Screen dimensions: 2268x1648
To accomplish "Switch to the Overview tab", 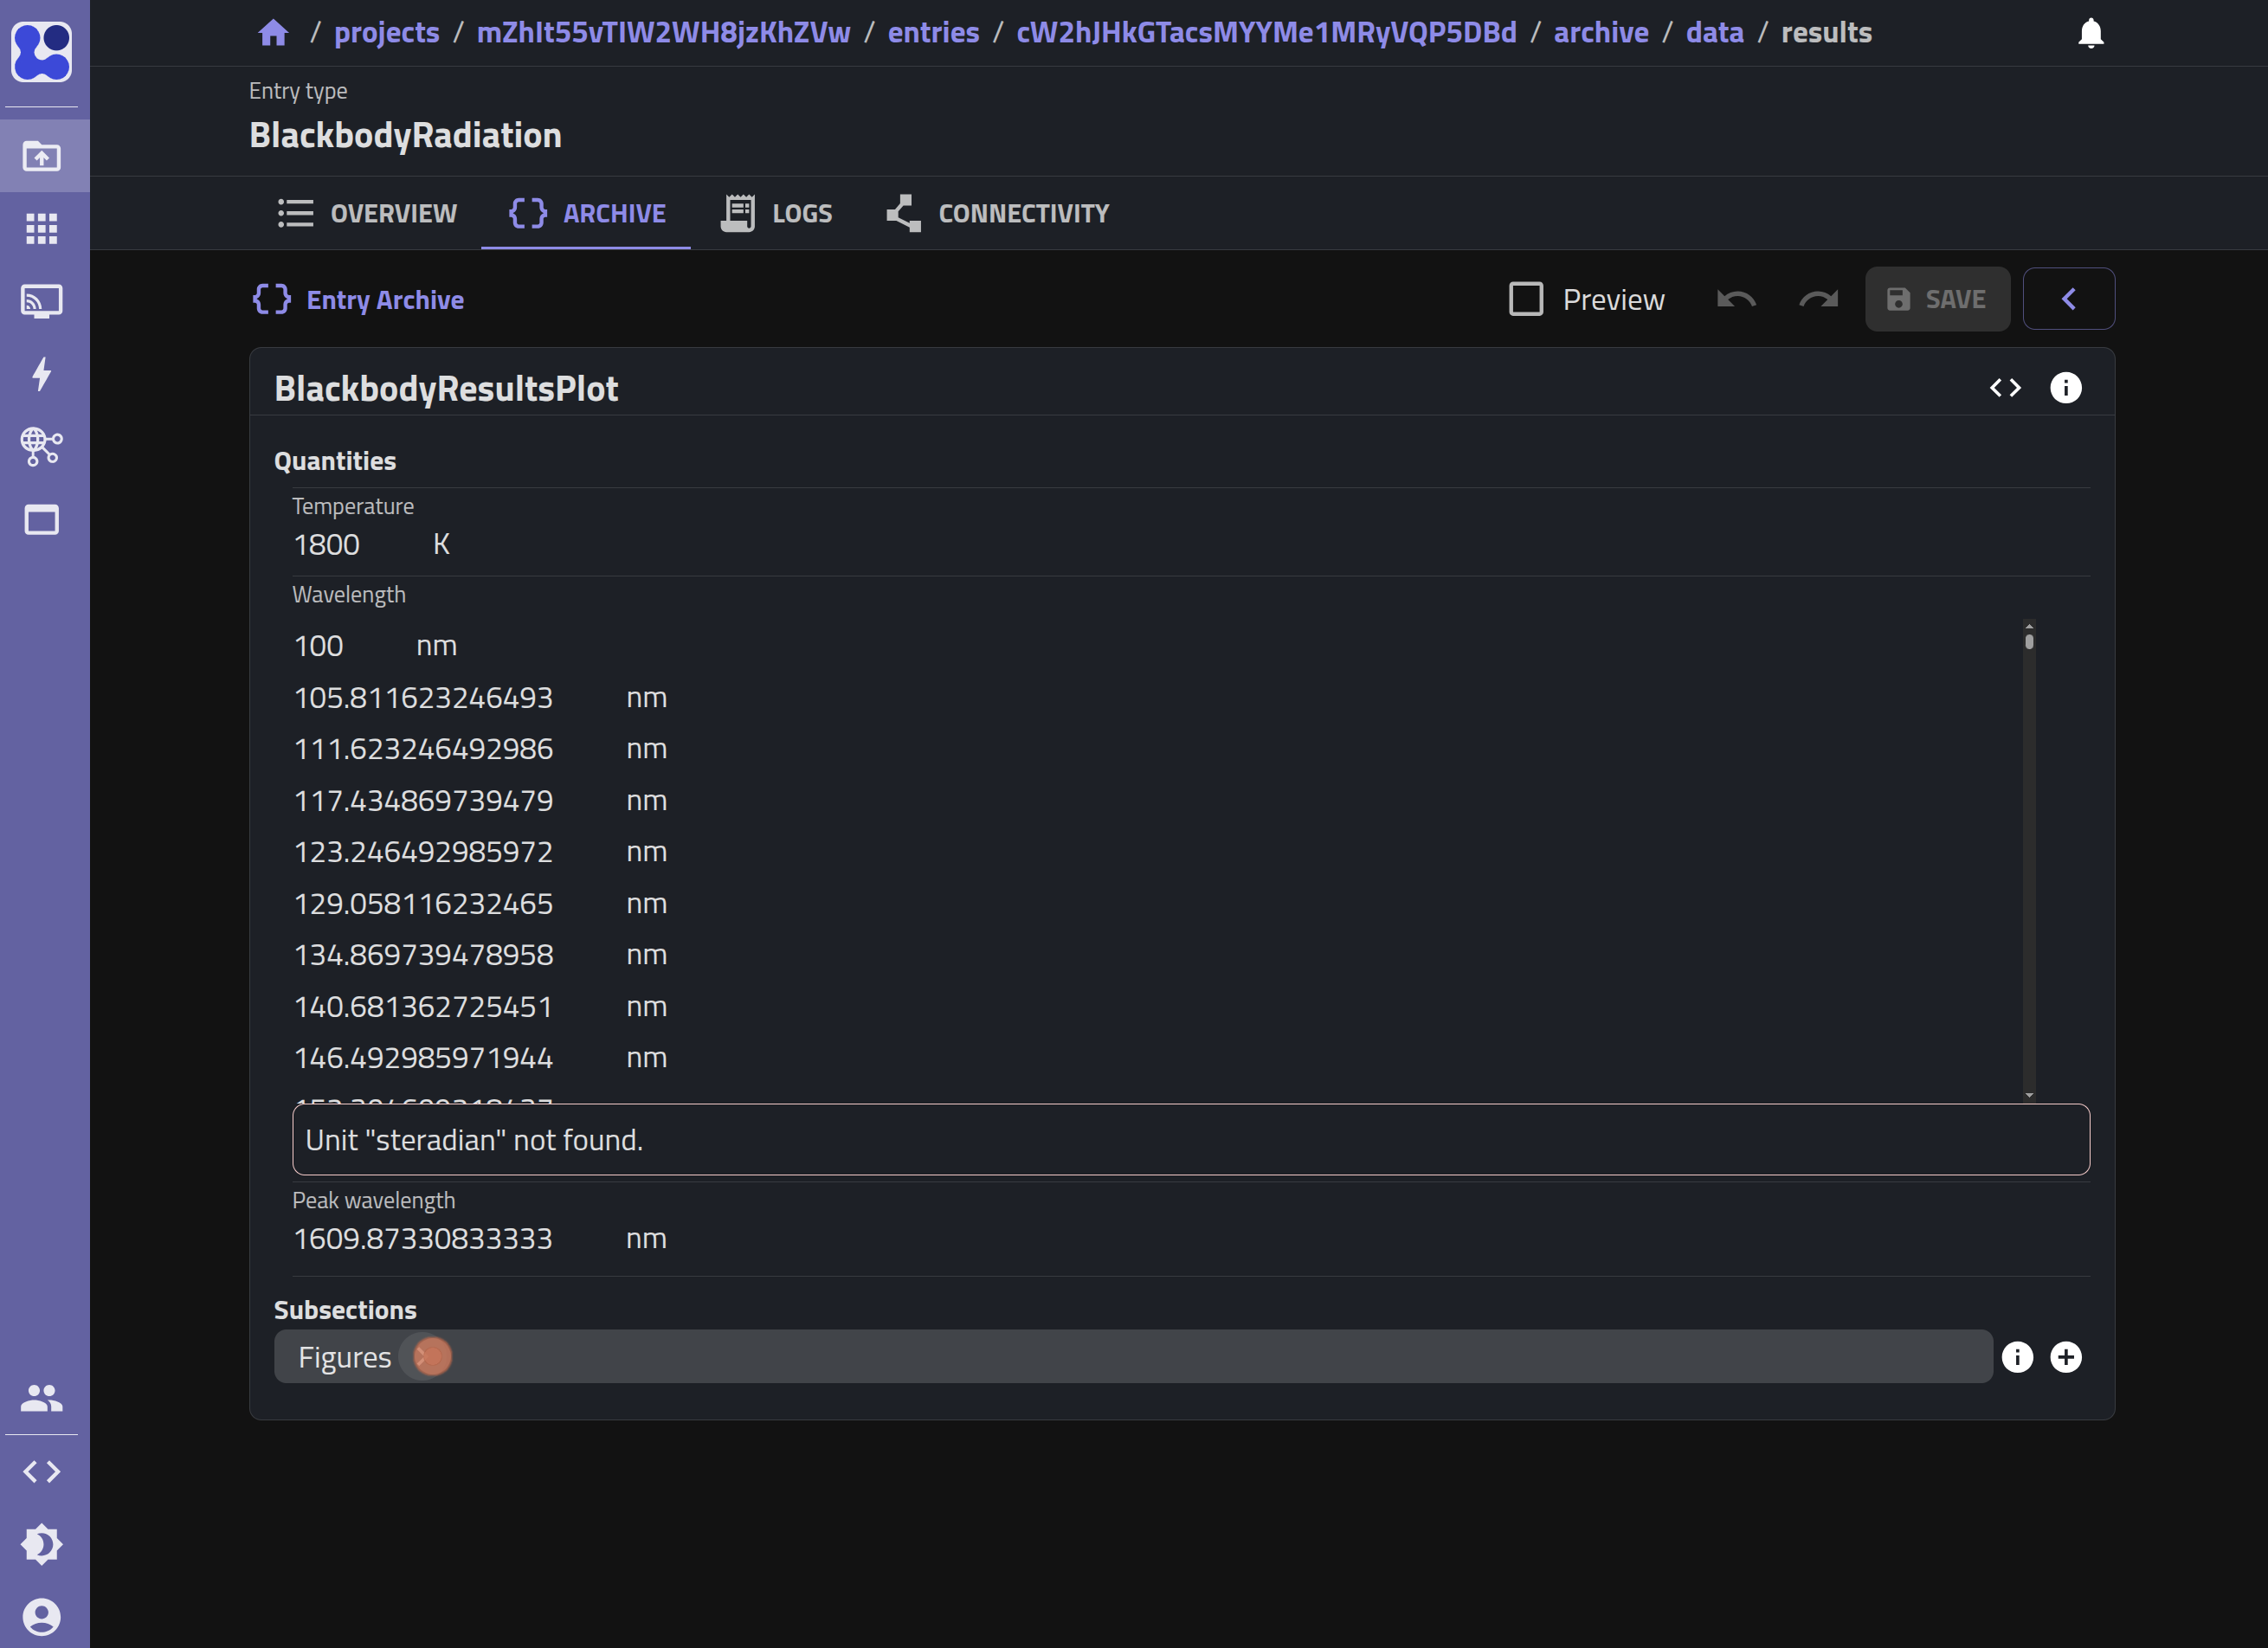I will tap(367, 214).
